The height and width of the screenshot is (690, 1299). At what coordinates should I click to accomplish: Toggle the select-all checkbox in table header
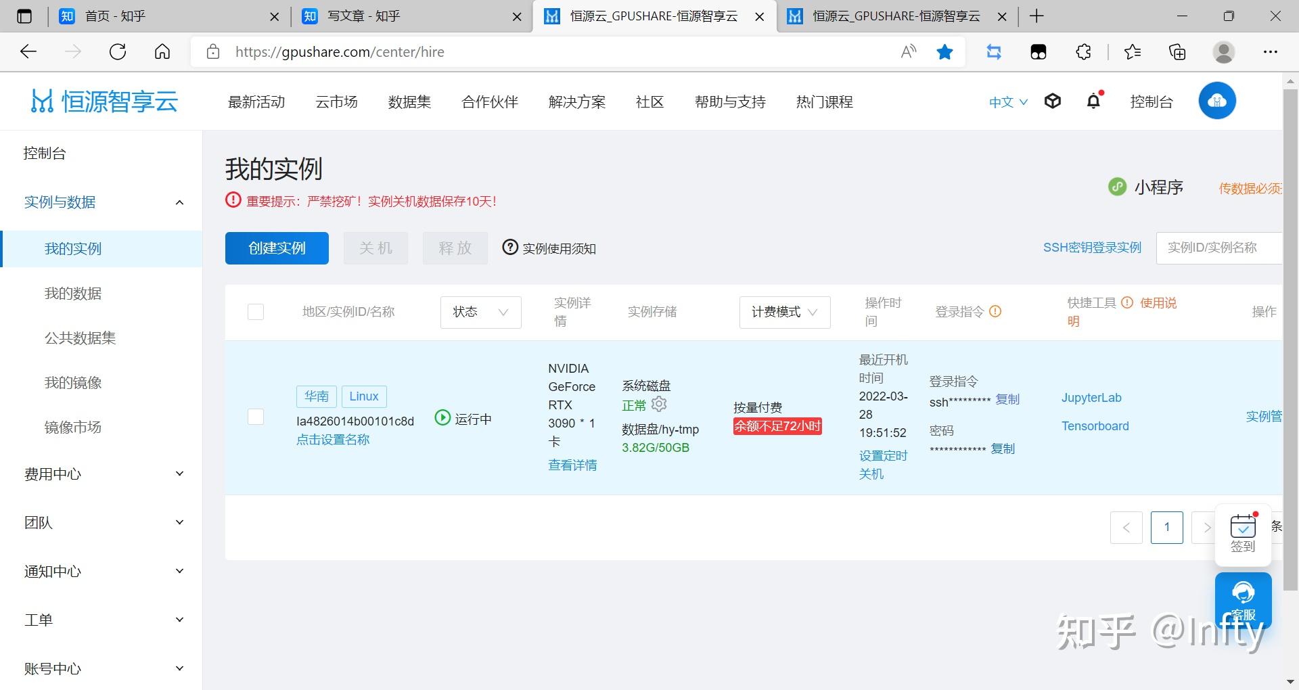pos(256,312)
